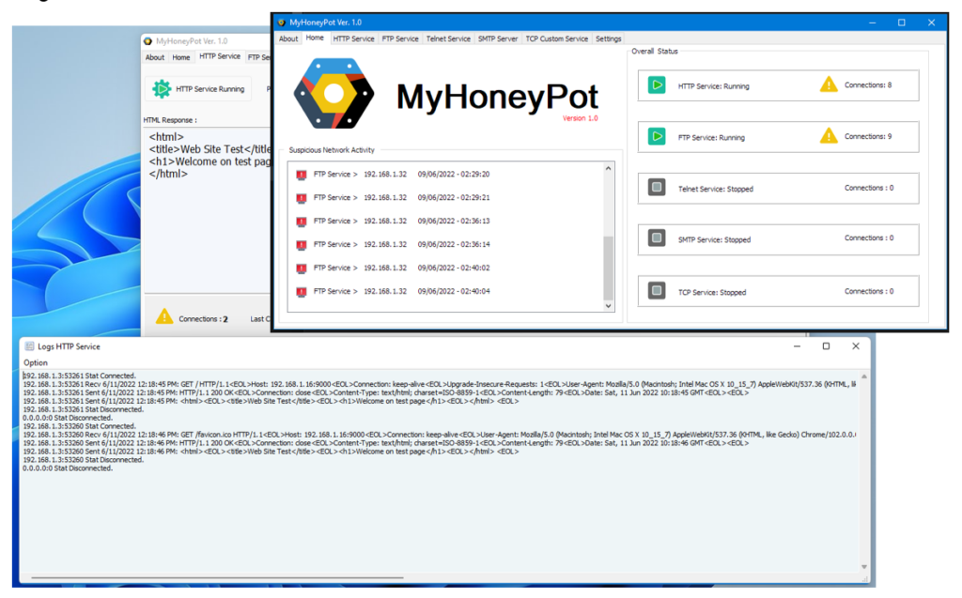Open the Option menu in Logs window
Viewport: 962px width, 598px height.
tap(36, 362)
